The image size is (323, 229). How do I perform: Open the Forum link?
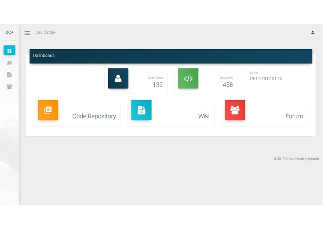click(x=294, y=116)
